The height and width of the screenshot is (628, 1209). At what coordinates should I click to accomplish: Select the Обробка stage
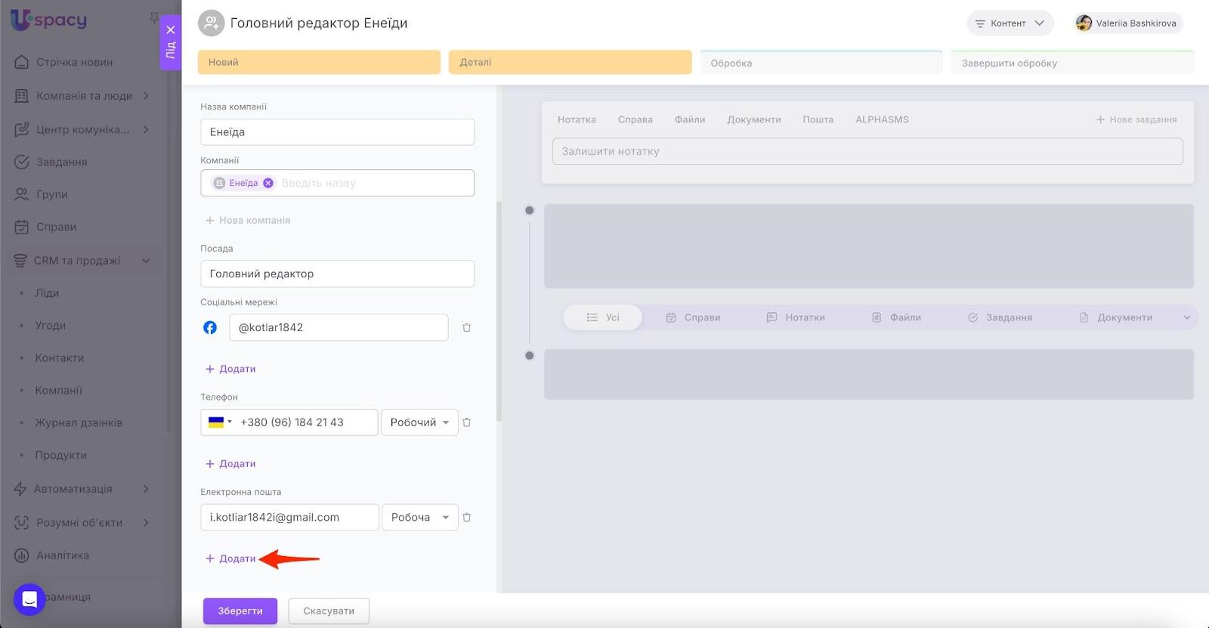pos(821,63)
